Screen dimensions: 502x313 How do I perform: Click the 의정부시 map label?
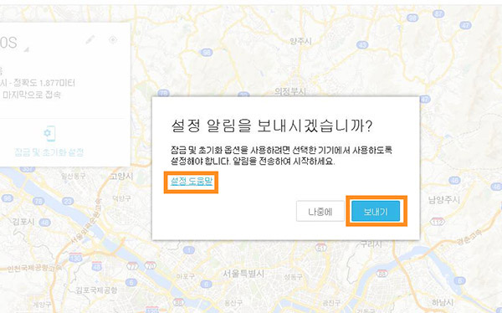coord(290,91)
